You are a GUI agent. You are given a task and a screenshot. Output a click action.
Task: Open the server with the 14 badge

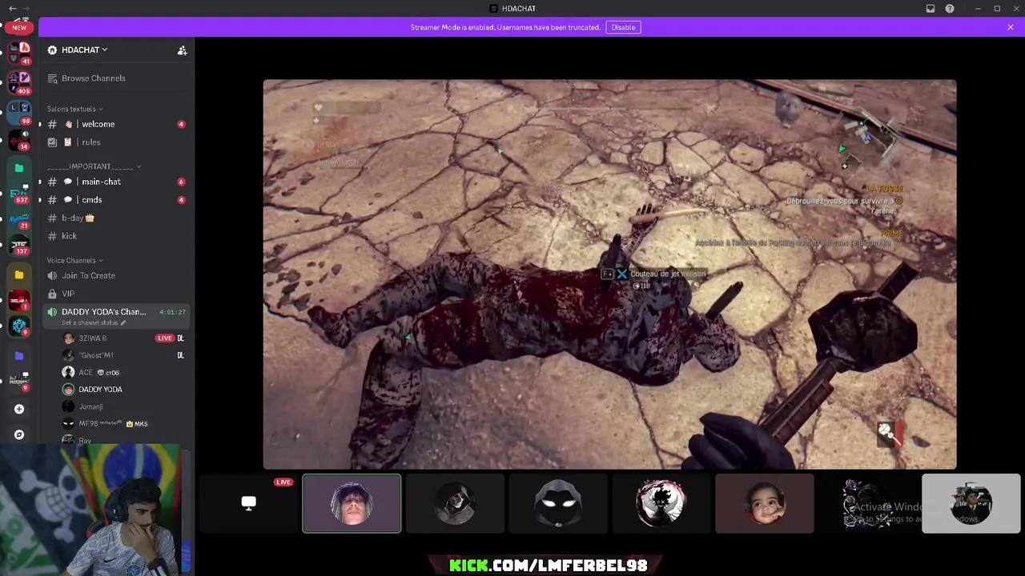pyautogui.click(x=19, y=139)
